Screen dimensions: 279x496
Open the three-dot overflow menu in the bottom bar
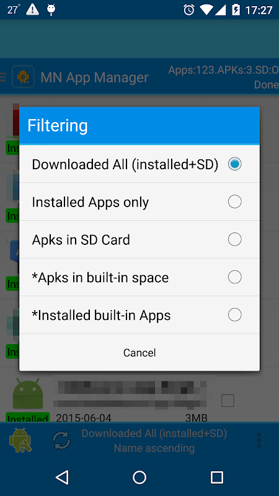click(259, 440)
